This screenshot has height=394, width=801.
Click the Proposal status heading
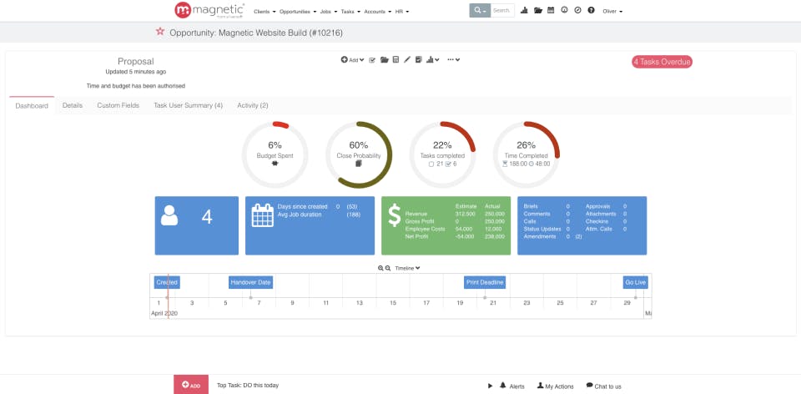point(135,61)
